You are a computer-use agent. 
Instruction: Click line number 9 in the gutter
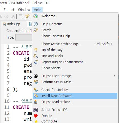pyautogui.click(x=8, y=95)
